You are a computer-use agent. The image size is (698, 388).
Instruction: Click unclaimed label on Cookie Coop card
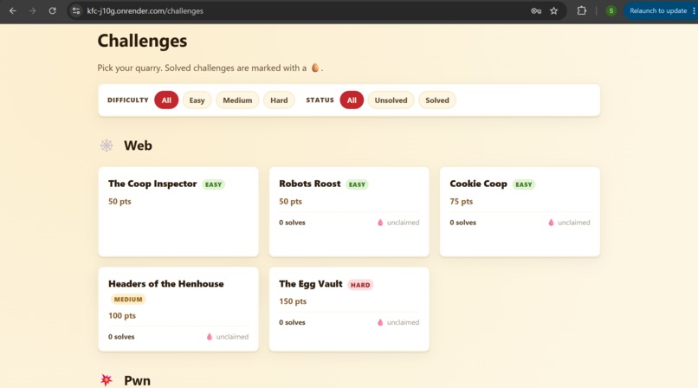tap(574, 223)
